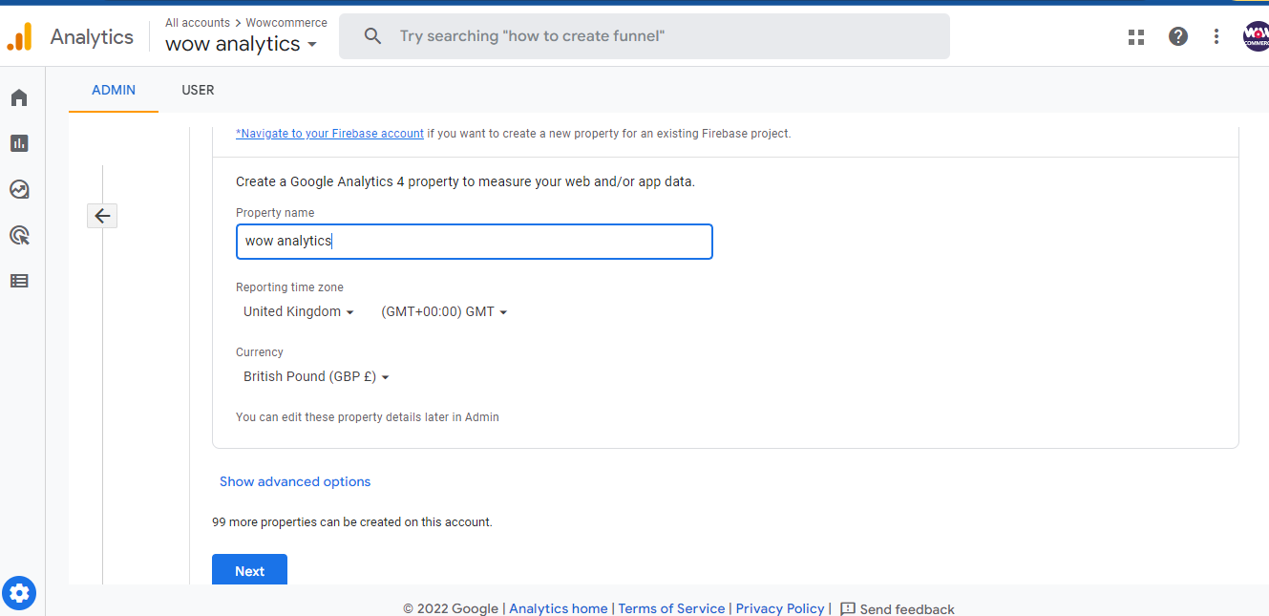This screenshot has height=616, width=1269.
Task: Open the three-dot more options menu
Action: (1216, 36)
